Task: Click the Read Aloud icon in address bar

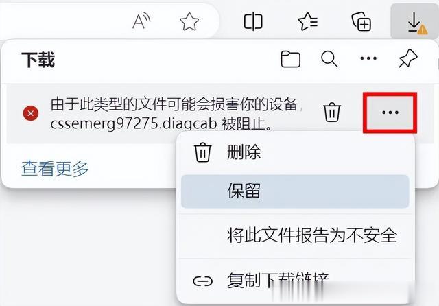Action: click(141, 21)
